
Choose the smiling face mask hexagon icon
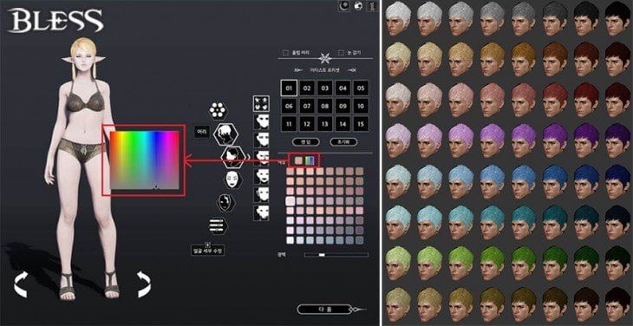pyautogui.click(x=232, y=179)
